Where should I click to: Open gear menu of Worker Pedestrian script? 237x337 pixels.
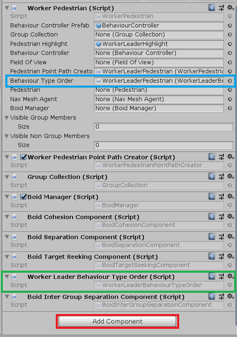(230, 8)
